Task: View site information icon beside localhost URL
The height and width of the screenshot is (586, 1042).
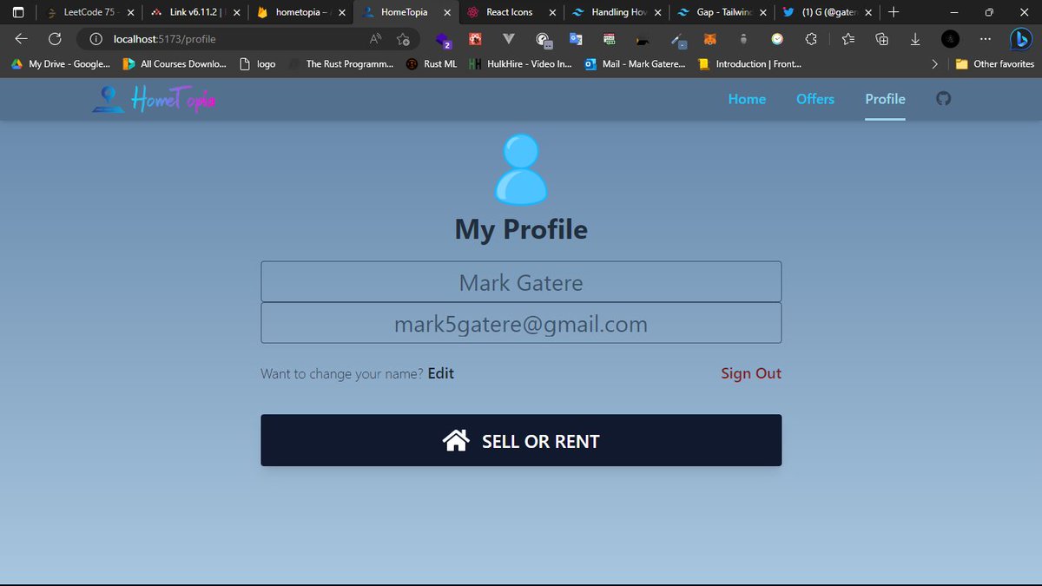Action: coord(96,39)
